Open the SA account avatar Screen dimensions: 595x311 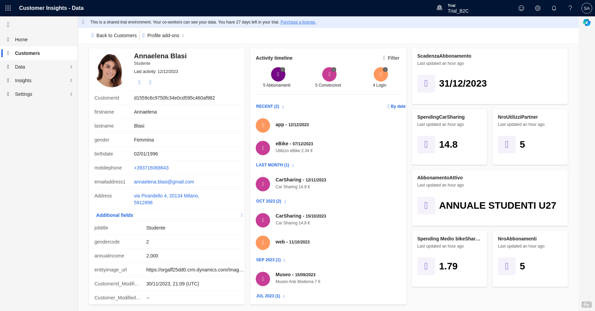coord(586,8)
